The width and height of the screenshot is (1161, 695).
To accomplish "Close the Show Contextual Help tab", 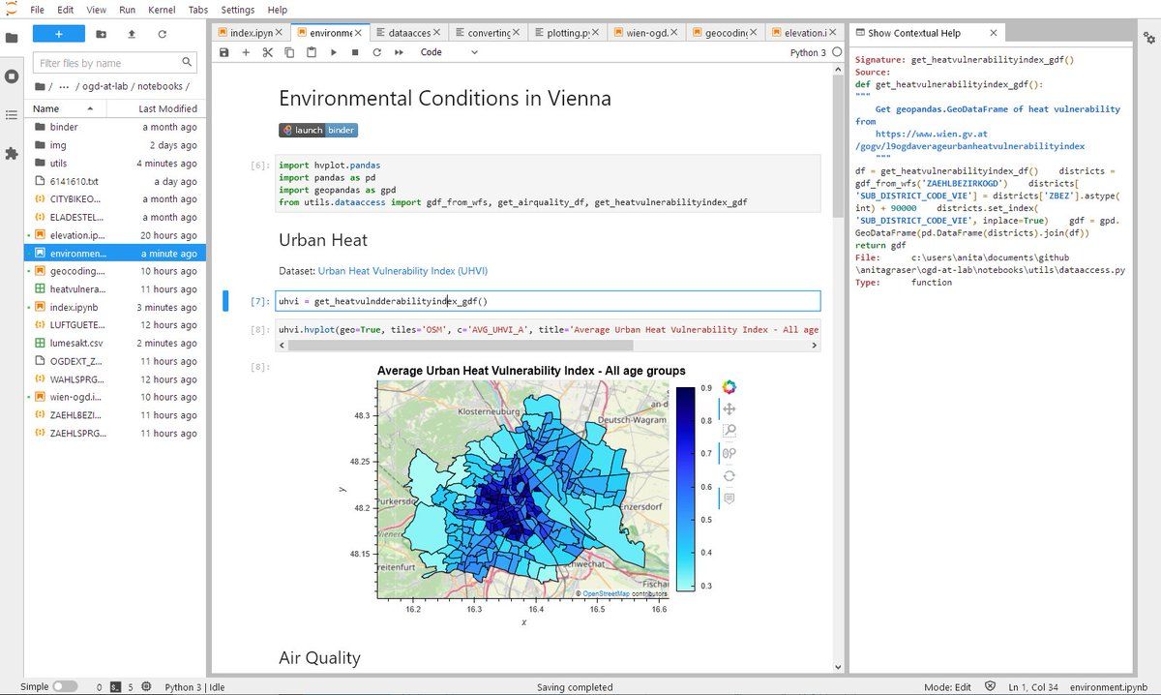I will 993,33.
